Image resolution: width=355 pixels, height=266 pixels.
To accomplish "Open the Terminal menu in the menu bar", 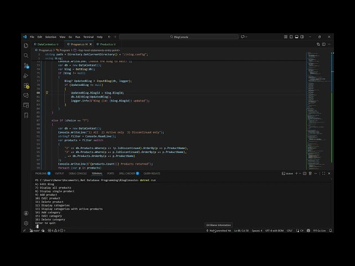I will tap(88, 37).
